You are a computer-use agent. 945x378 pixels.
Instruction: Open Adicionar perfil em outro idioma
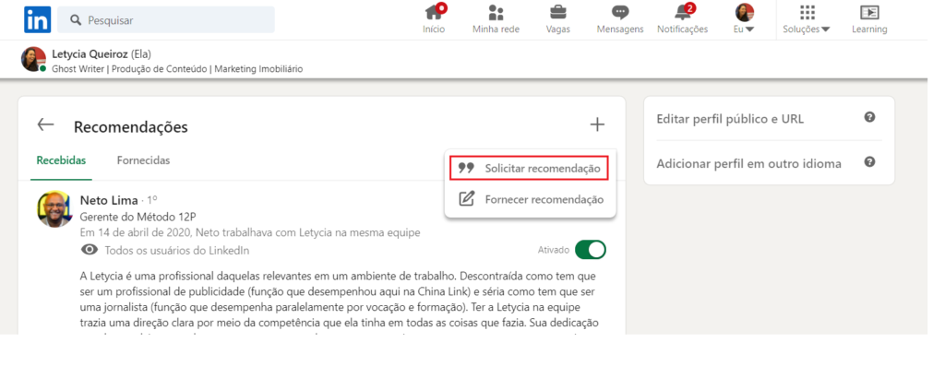click(748, 163)
